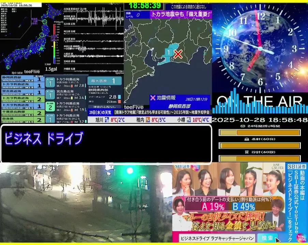Viewport: 308px width, 245px height.
Task: Click the ON THE AIR sign
Action: [x=259, y=101]
